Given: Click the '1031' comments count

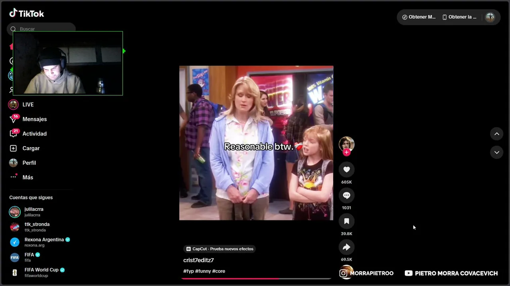Looking at the screenshot, I should coord(347,208).
